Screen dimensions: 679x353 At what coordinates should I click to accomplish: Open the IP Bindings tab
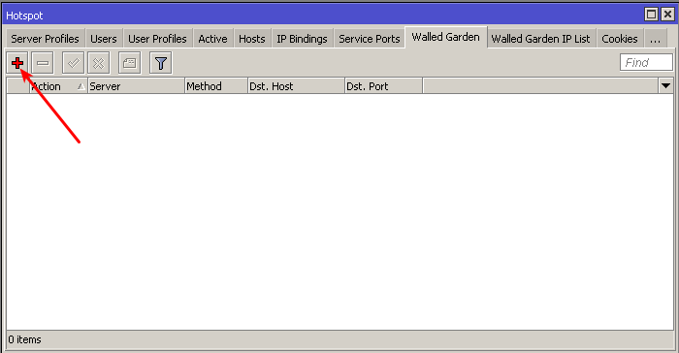tap(302, 39)
